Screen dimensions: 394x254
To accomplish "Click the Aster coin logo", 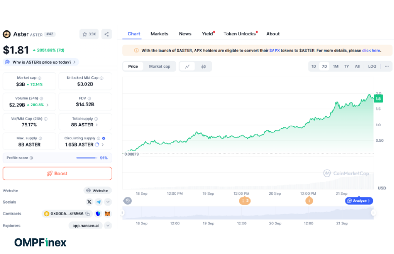I will (7, 34).
